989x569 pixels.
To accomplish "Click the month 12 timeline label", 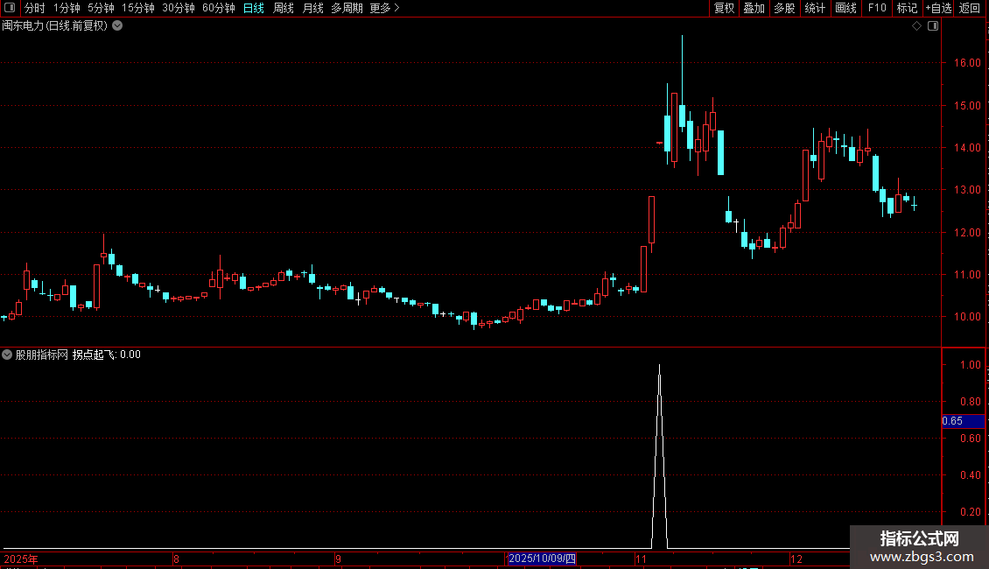I will pyautogui.click(x=796, y=558).
